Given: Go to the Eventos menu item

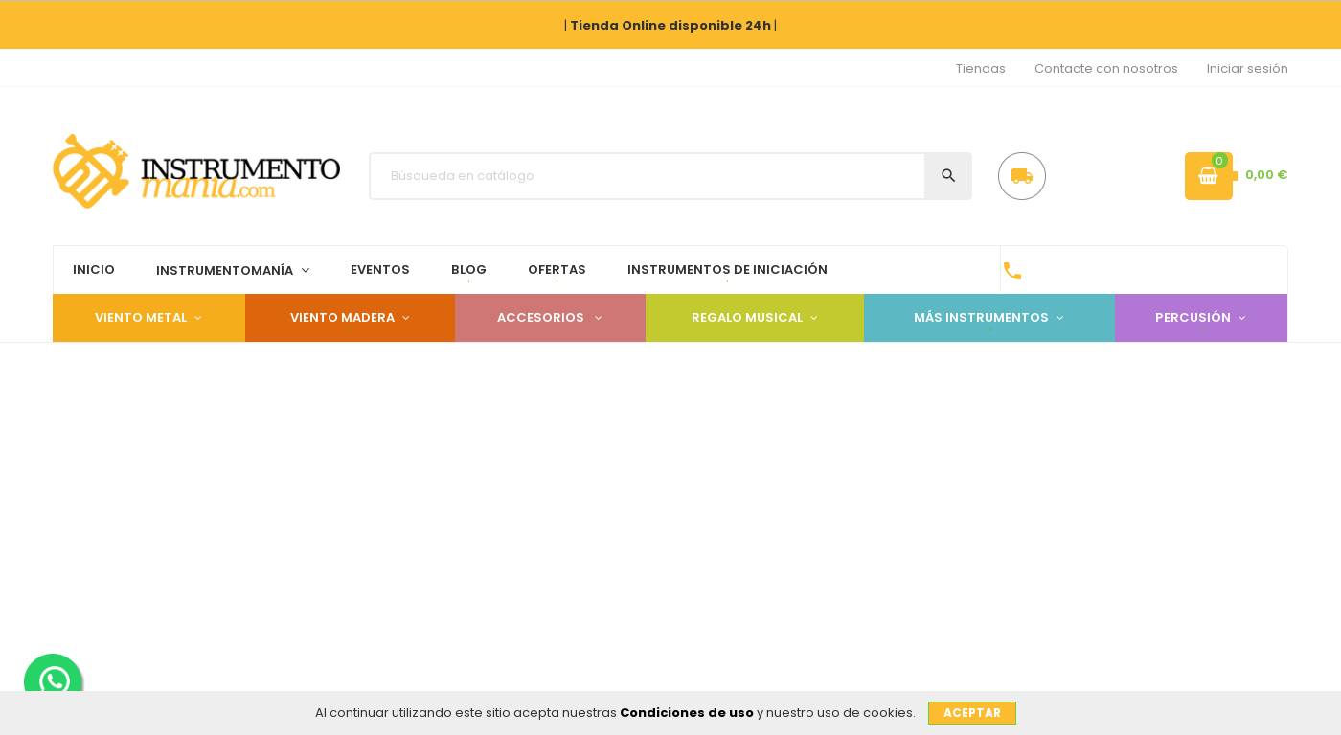Looking at the screenshot, I should click(x=380, y=270).
